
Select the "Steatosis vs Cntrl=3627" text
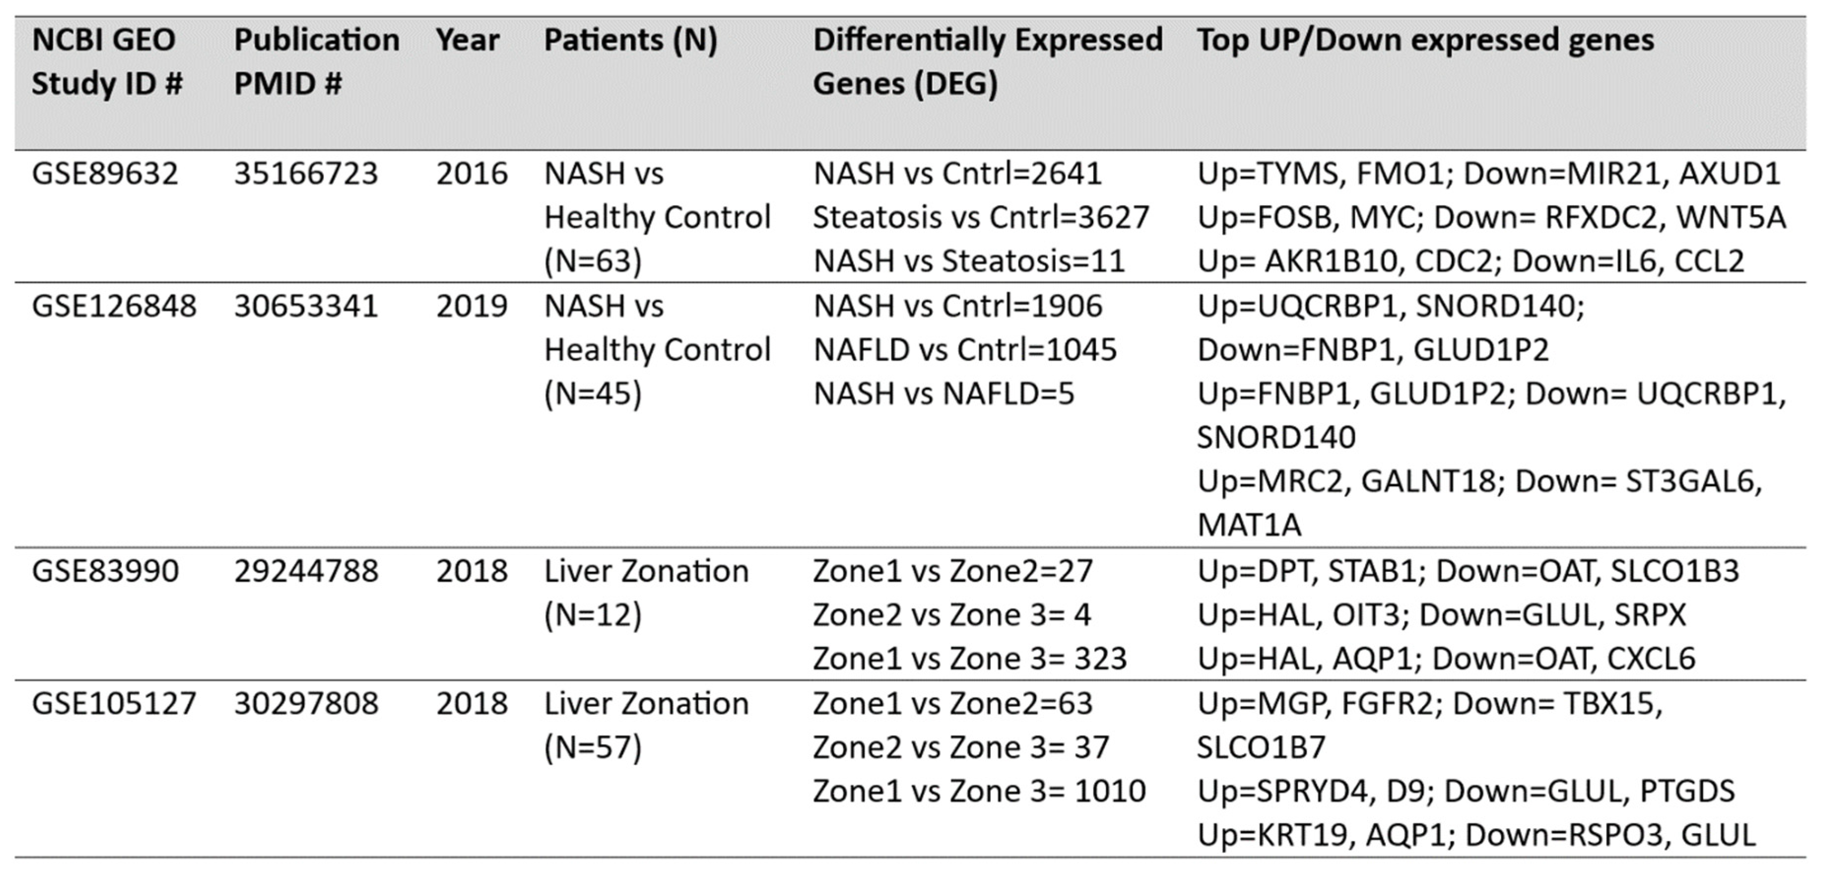pos(980,217)
